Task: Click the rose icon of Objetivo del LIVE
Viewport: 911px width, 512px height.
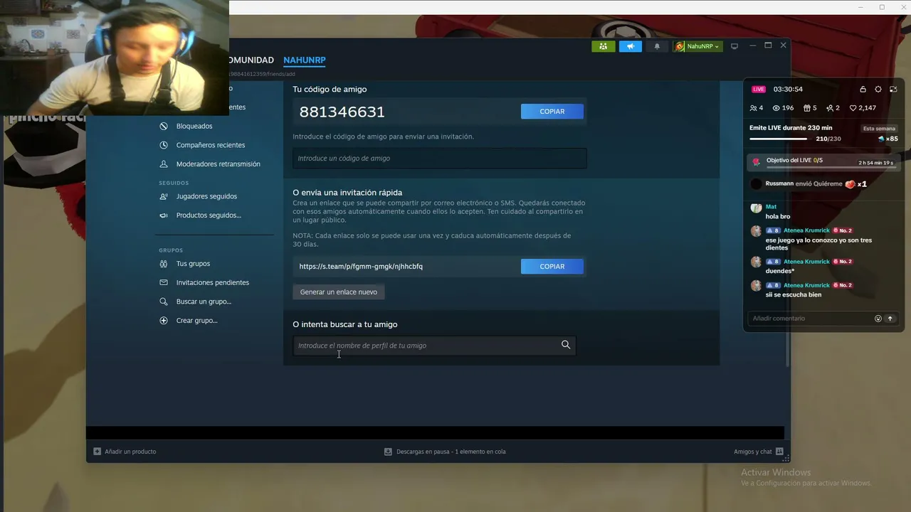Action: [x=756, y=162]
